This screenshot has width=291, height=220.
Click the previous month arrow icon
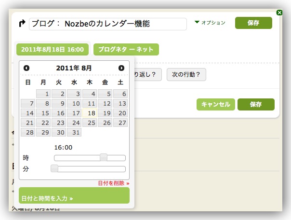point(26,69)
